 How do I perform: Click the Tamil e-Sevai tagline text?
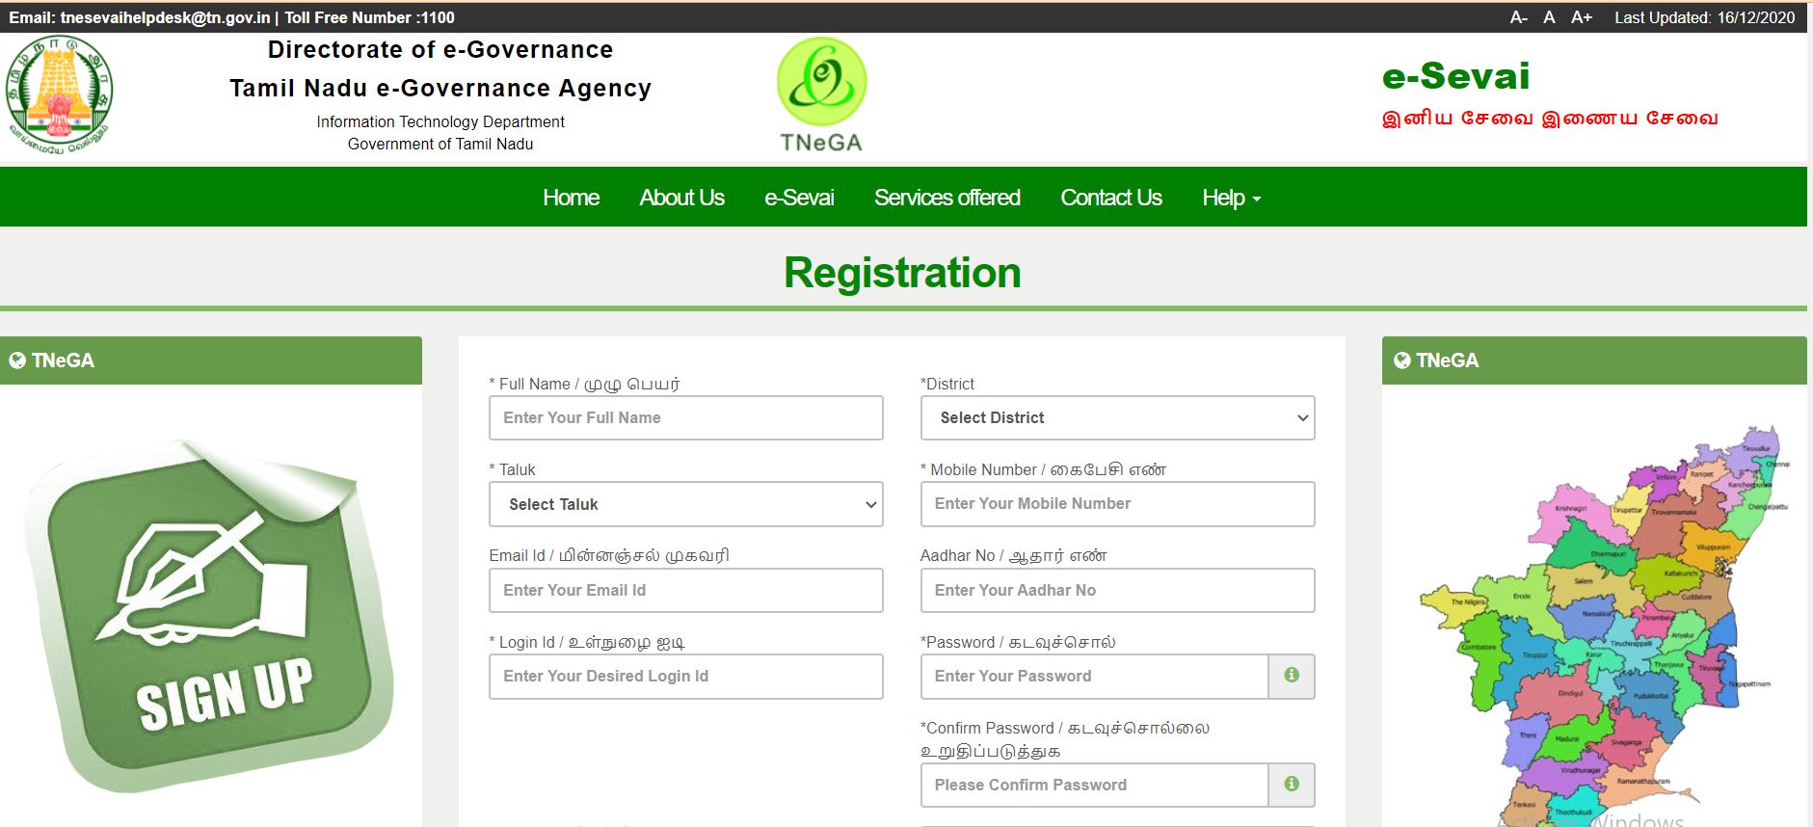1550,119
